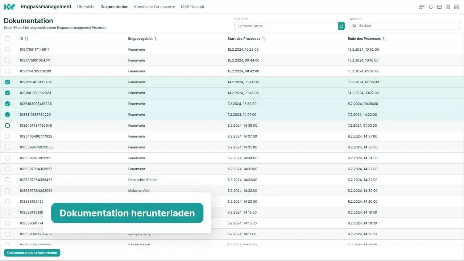Click start time 14.2.2024, 15:44:00
The image size is (464, 261).
click(243, 82)
